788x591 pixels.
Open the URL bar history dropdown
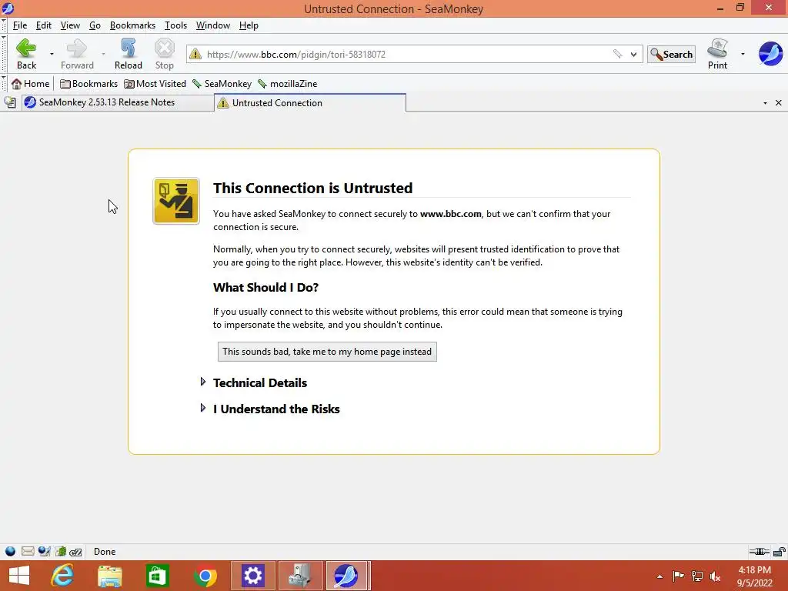(x=634, y=54)
